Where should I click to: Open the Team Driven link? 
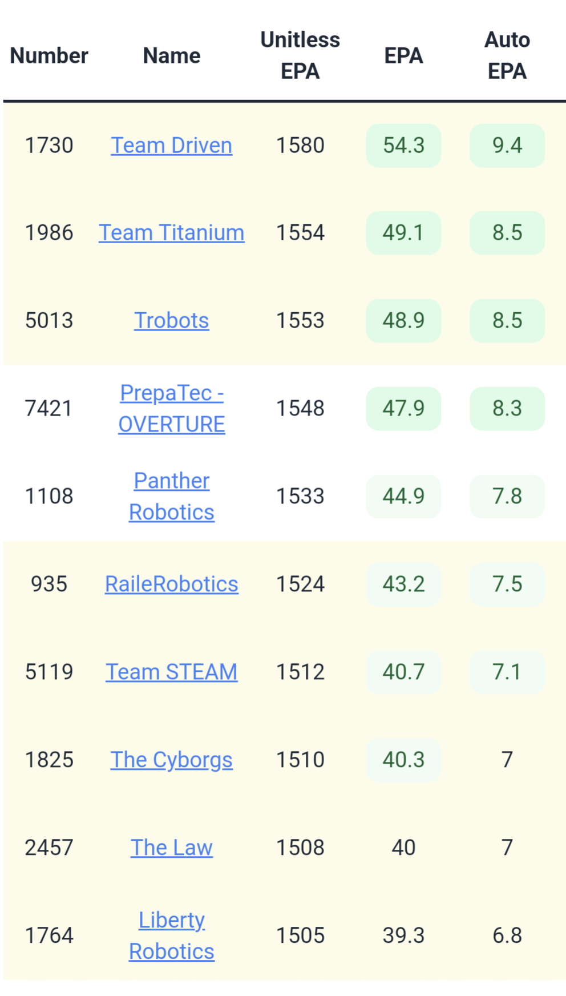(x=171, y=146)
